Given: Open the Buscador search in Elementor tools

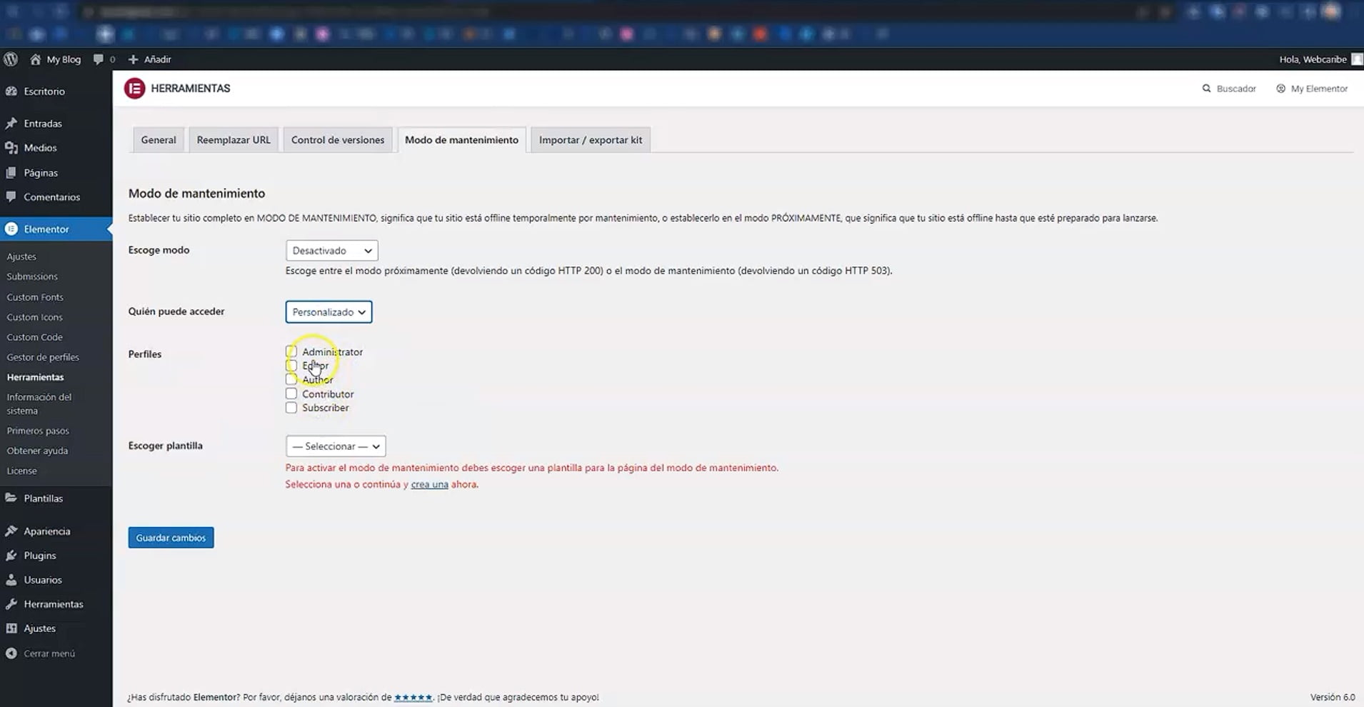Looking at the screenshot, I should (1229, 88).
